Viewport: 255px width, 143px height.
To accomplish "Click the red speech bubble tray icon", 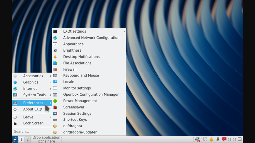I will coord(224,139).
